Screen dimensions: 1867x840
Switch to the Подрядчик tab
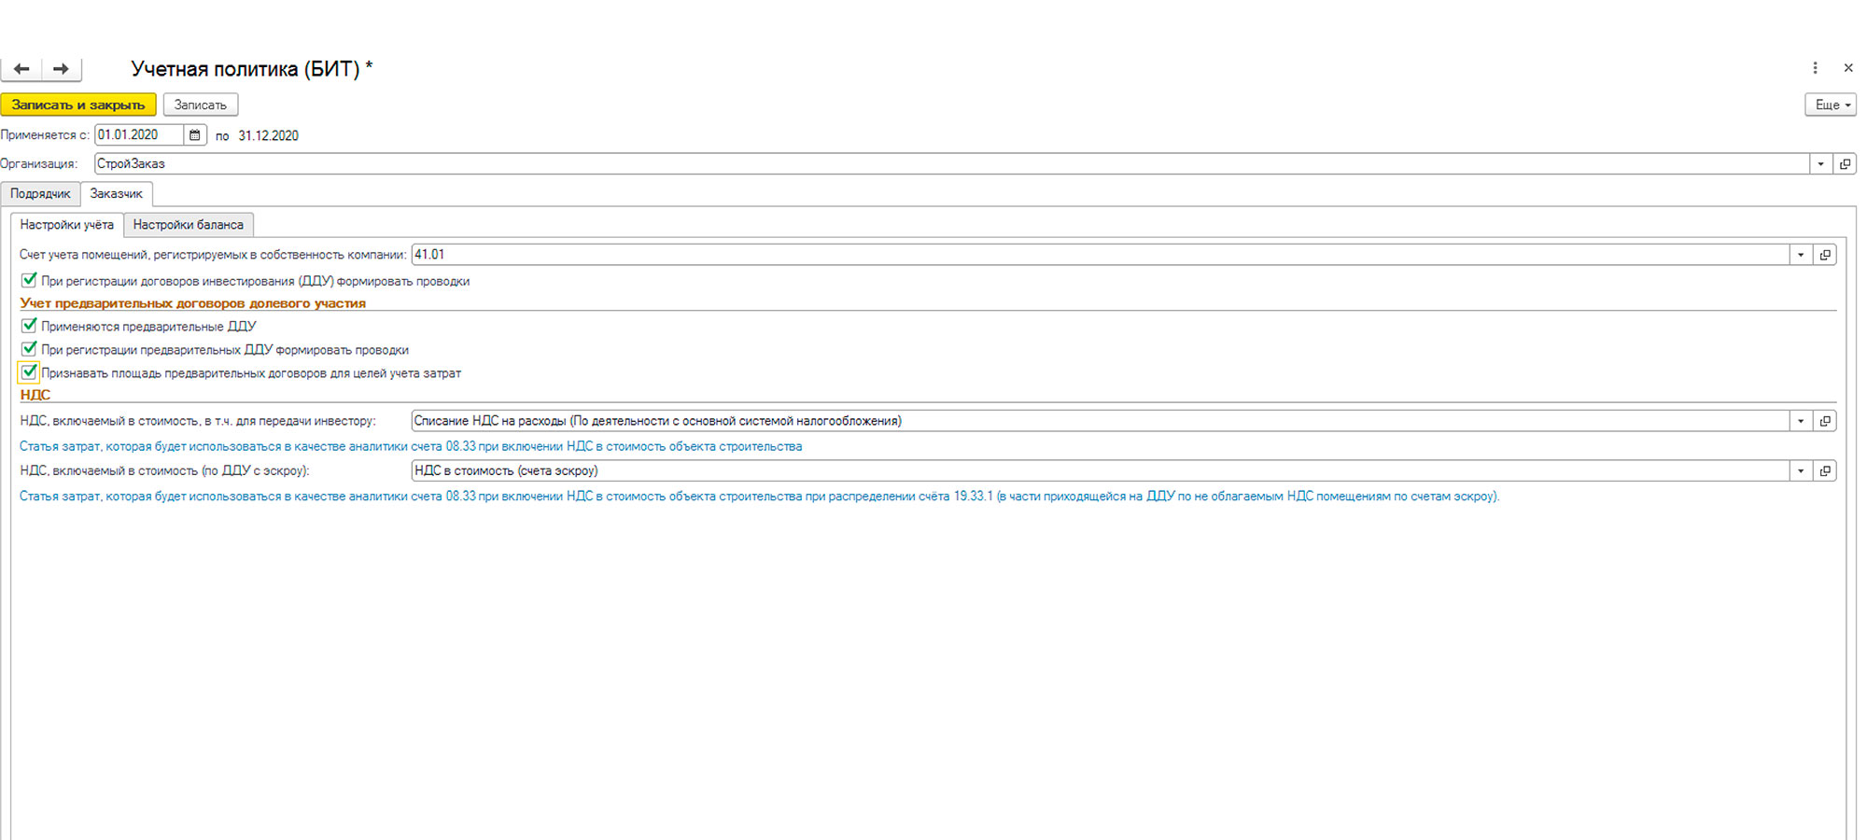pyautogui.click(x=40, y=194)
